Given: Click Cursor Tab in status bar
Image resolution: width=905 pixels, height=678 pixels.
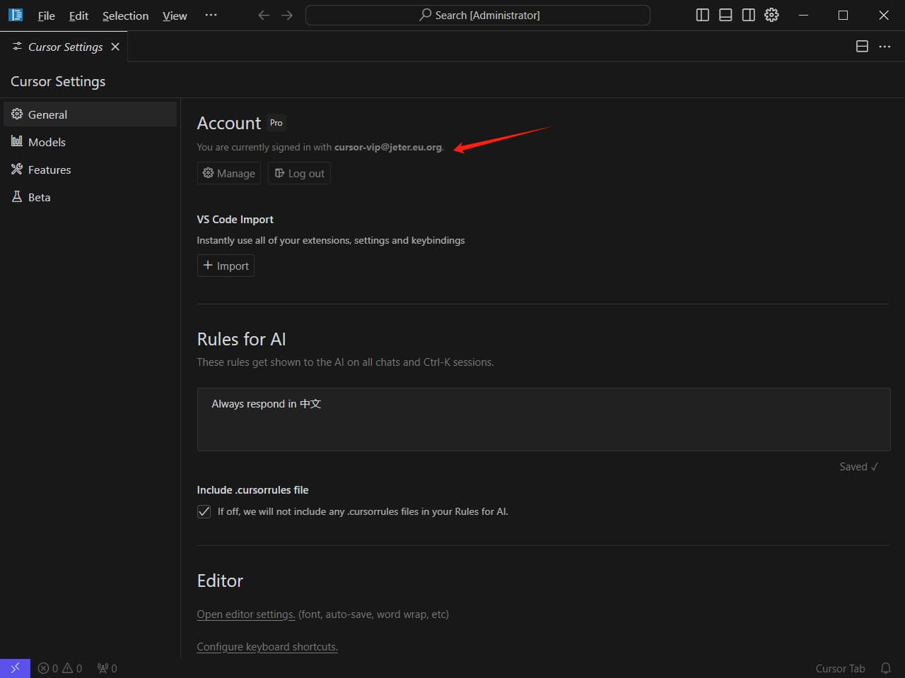Looking at the screenshot, I should (840, 668).
